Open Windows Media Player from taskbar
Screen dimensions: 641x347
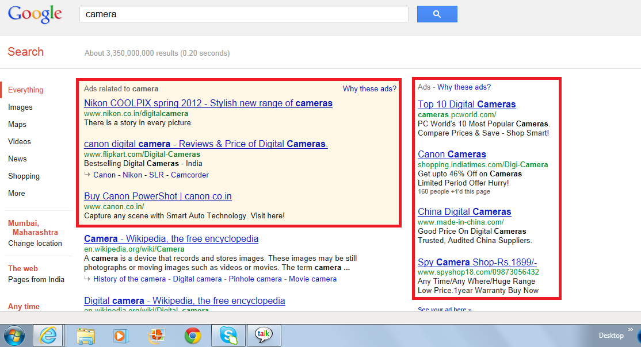(x=120, y=336)
